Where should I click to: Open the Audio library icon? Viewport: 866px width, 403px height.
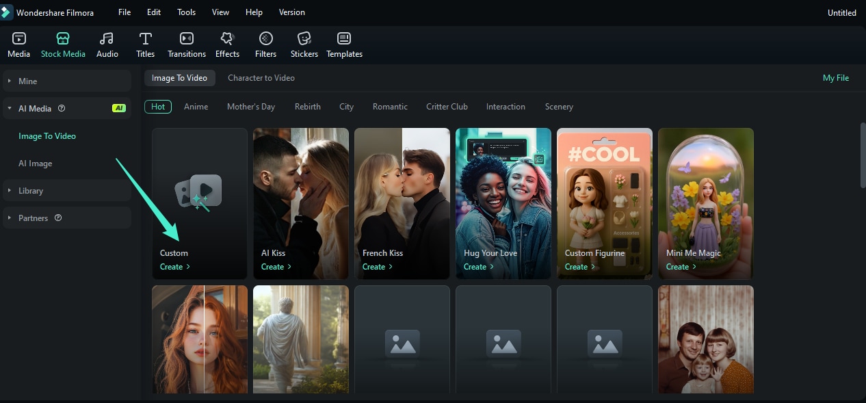coord(107,39)
